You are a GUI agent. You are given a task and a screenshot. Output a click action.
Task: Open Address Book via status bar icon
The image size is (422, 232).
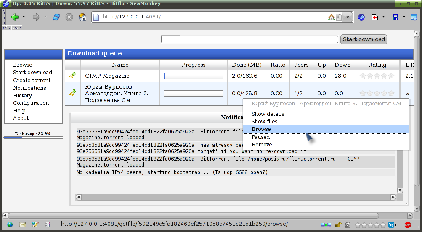click(x=48, y=224)
